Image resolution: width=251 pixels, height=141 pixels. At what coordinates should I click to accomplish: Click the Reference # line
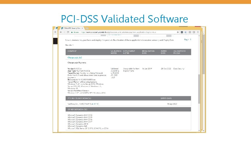point(82,80)
